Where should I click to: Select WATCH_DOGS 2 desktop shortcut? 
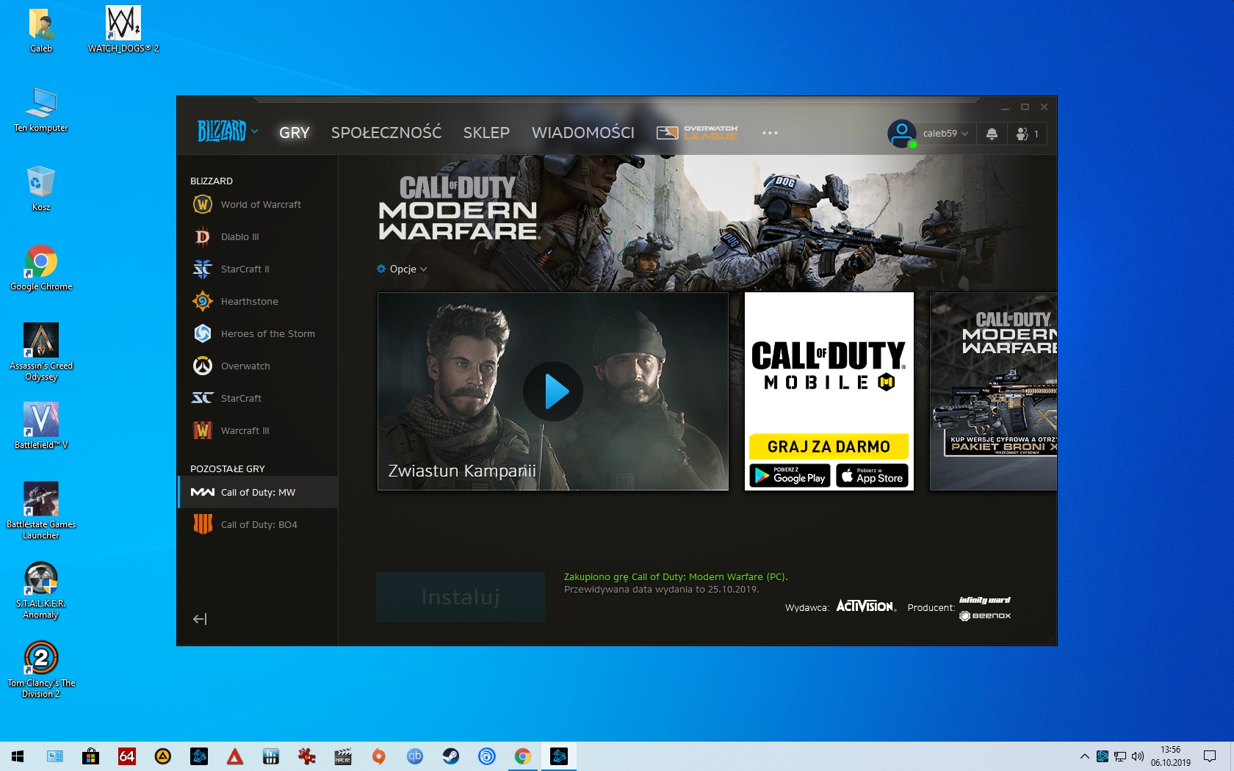coord(123,31)
